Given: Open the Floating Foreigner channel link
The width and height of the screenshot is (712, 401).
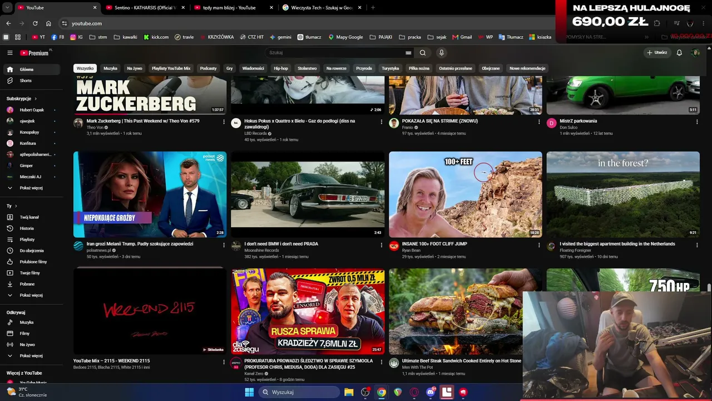Looking at the screenshot, I should (577, 251).
